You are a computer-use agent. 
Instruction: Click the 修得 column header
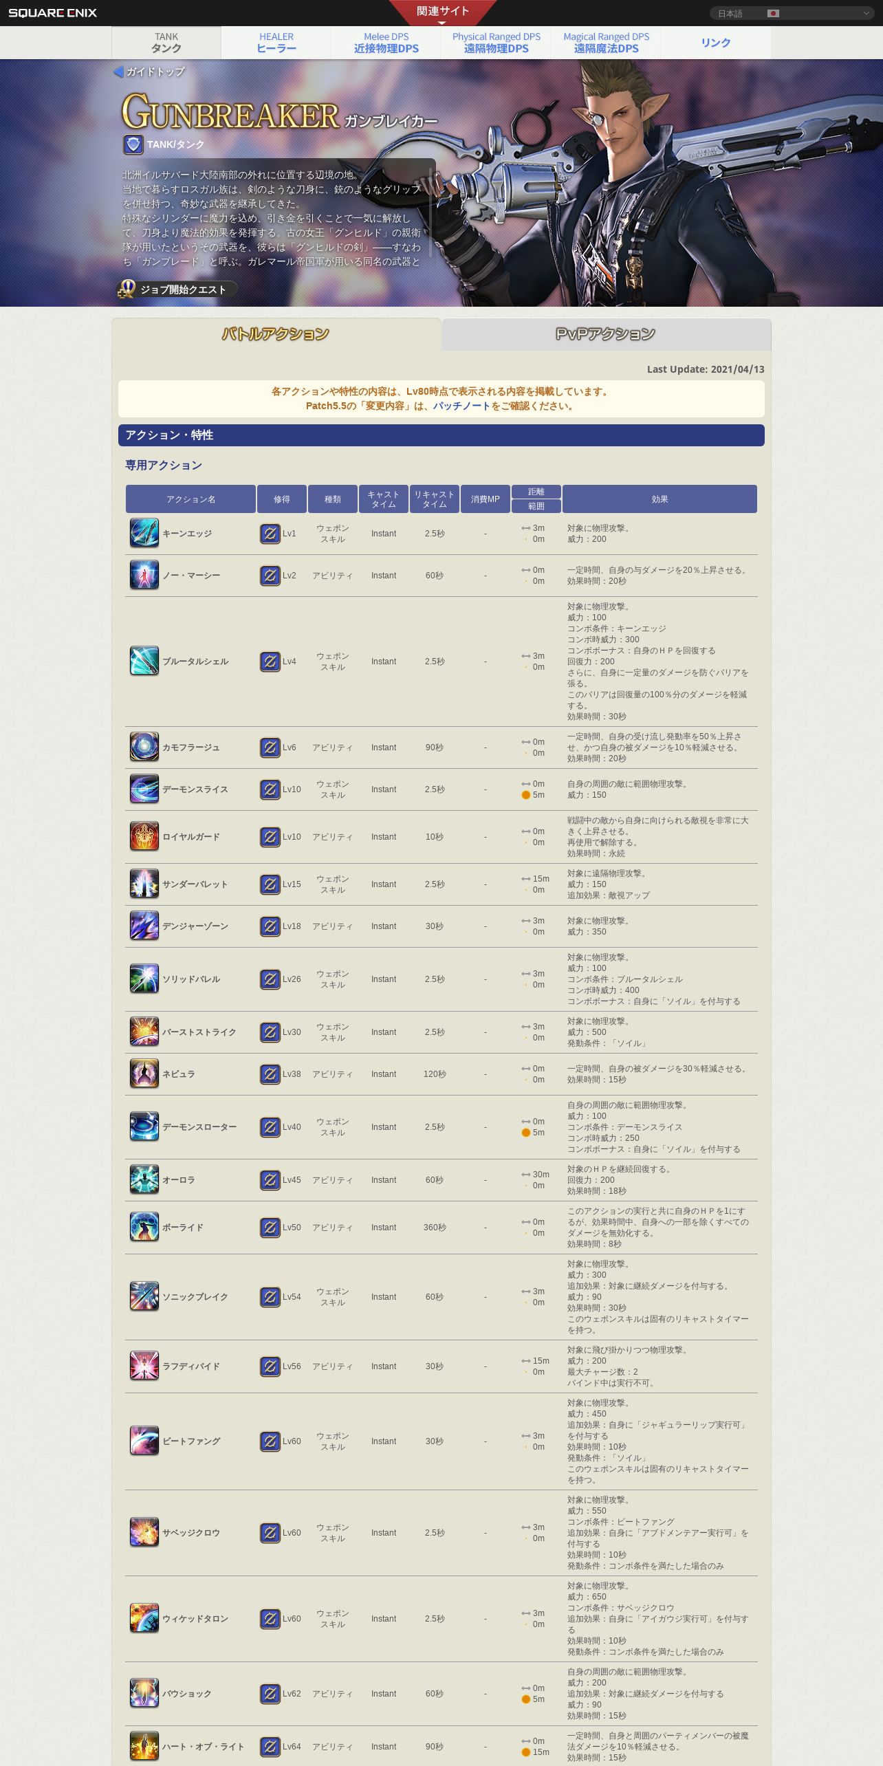[282, 499]
